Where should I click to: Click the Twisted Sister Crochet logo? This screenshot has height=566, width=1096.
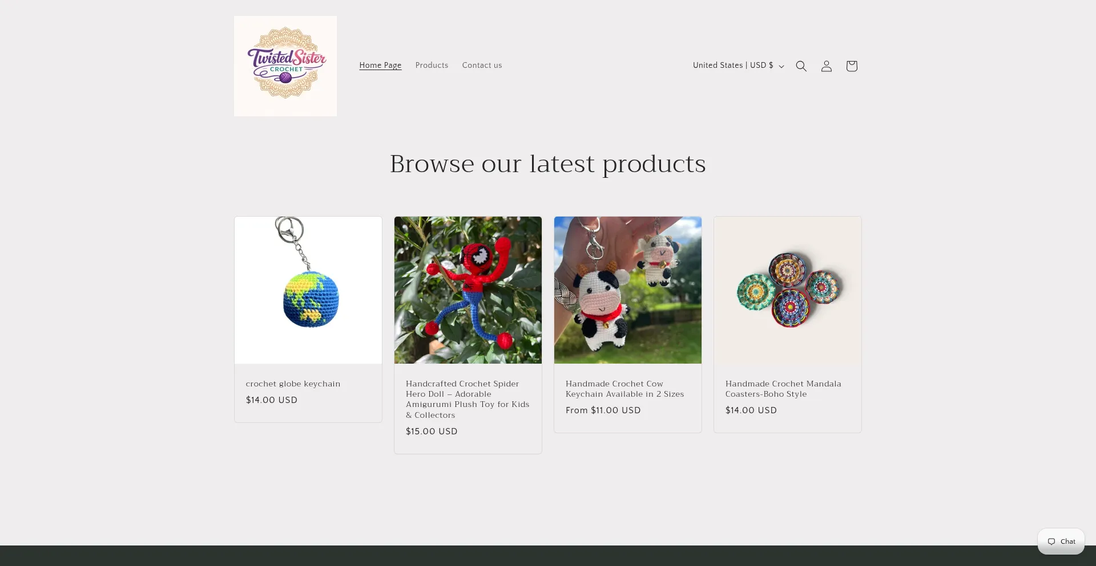(x=285, y=66)
